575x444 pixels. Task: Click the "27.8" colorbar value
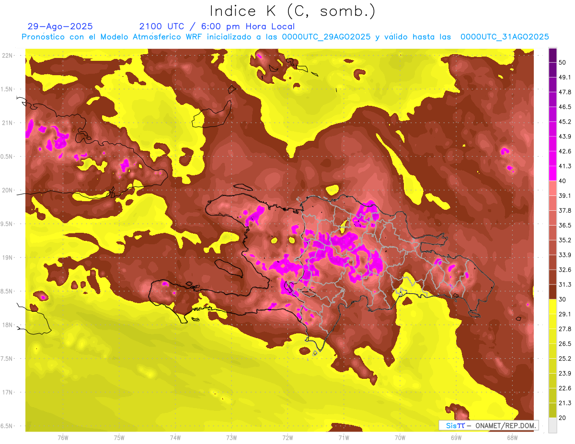(x=564, y=329)
